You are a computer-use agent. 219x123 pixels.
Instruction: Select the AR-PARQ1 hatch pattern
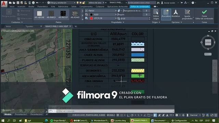[x=51, y=14]
